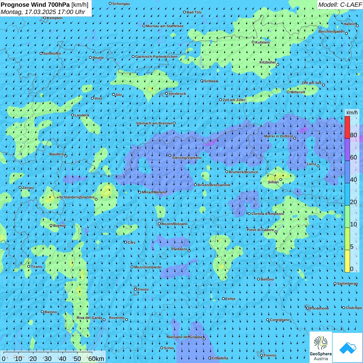
Task: Click the 'Mittersill' label
Action: pyautogui.click(x=298, y=92)
